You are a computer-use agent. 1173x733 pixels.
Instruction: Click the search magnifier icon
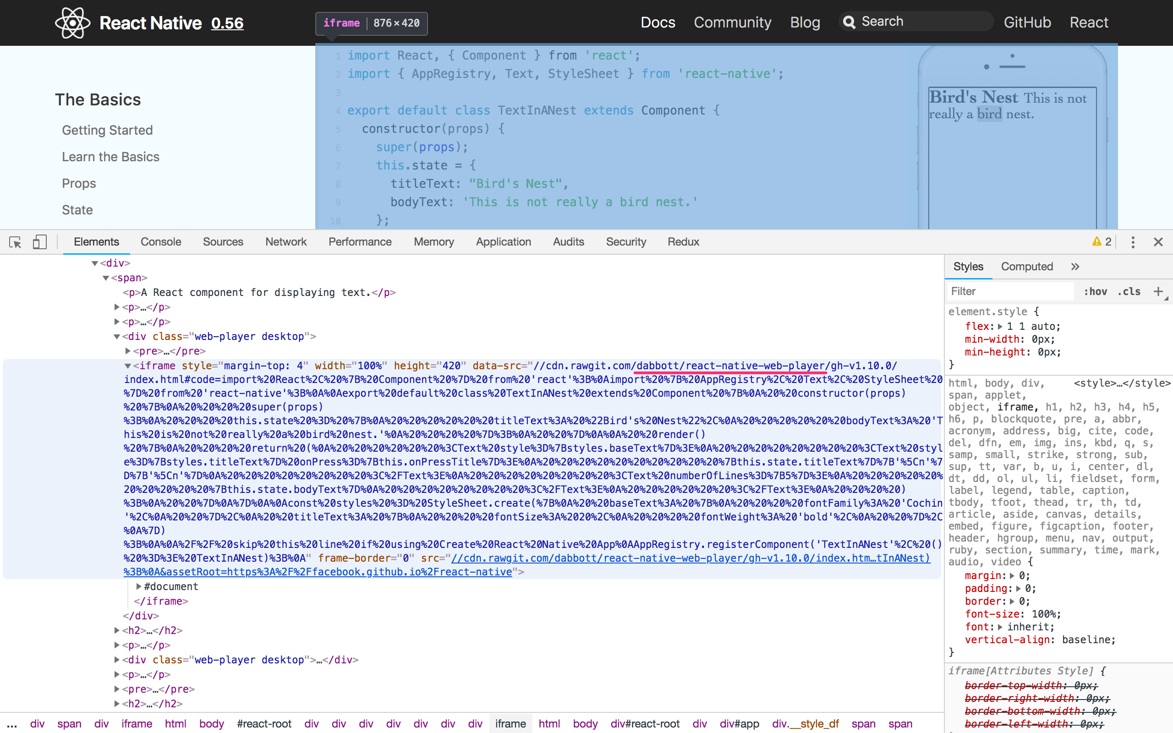pos(849,22)
